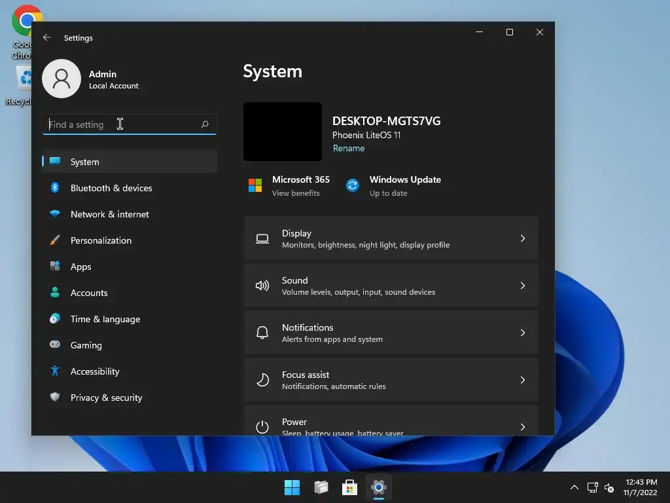Click the DESKTOP-MGTS7VG computer name
670x503 pixels.
(x=386, y=121)
